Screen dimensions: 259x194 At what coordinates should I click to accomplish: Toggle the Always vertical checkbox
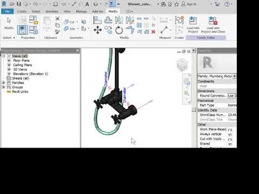(x=230, y=135)
